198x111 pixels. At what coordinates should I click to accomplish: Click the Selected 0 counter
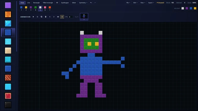(181, 3)
